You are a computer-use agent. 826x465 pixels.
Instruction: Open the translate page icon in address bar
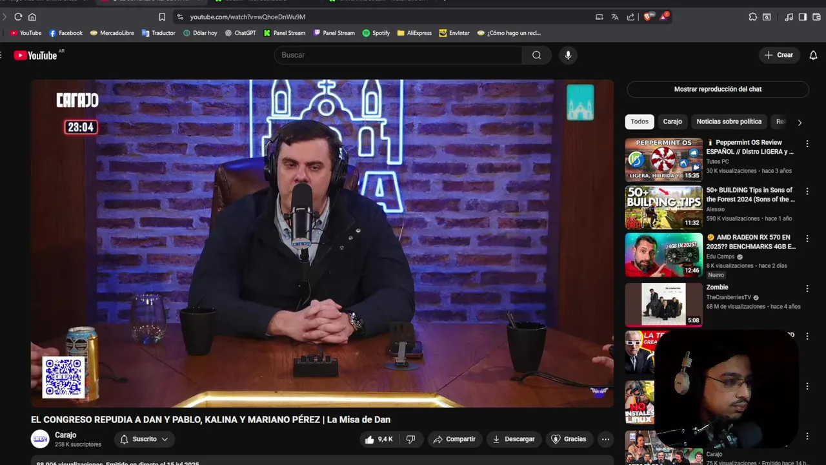coord(615,17)
